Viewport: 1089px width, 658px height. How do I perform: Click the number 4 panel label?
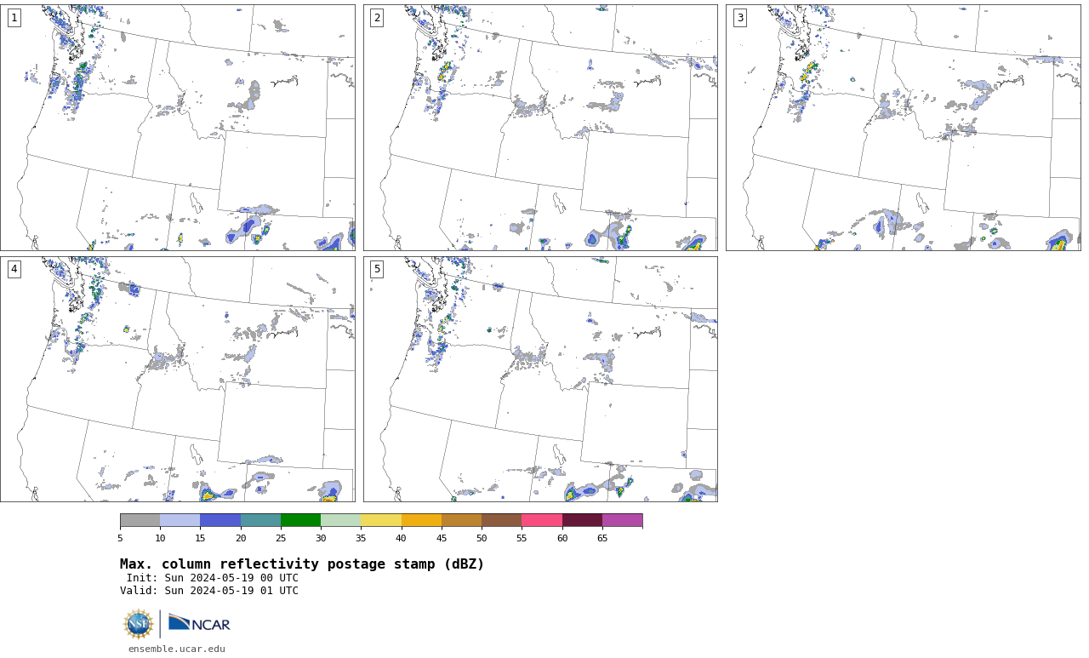[14, 269]
